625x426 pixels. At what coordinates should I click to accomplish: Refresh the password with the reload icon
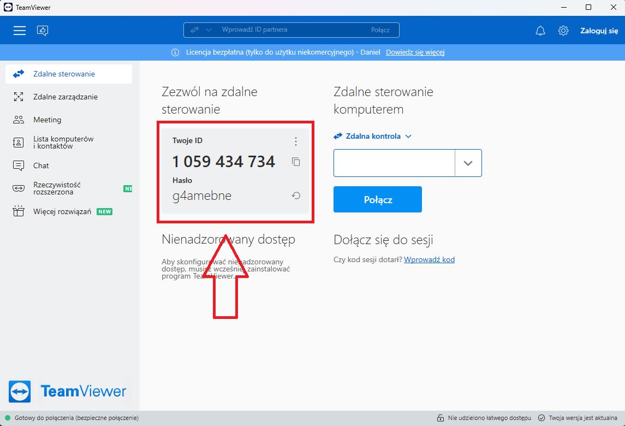(296, 196)
